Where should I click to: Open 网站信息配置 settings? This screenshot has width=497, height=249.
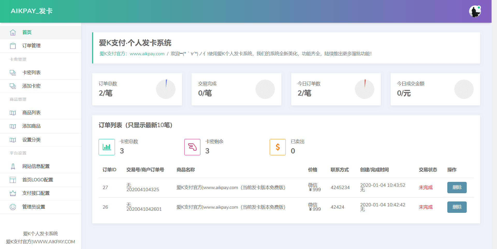coord(40,166)
